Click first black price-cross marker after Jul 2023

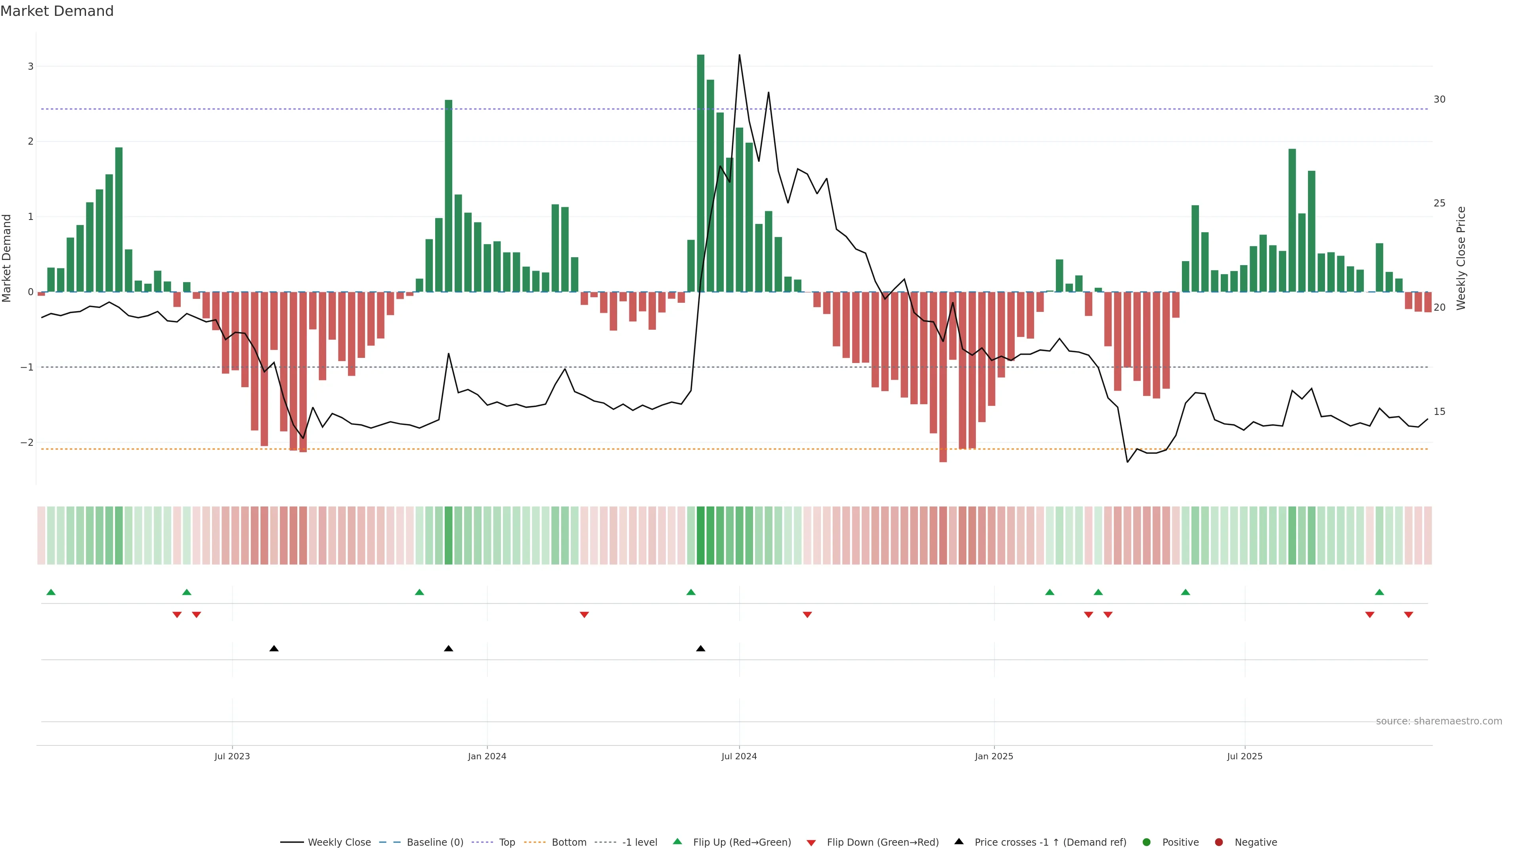(274, 649)
